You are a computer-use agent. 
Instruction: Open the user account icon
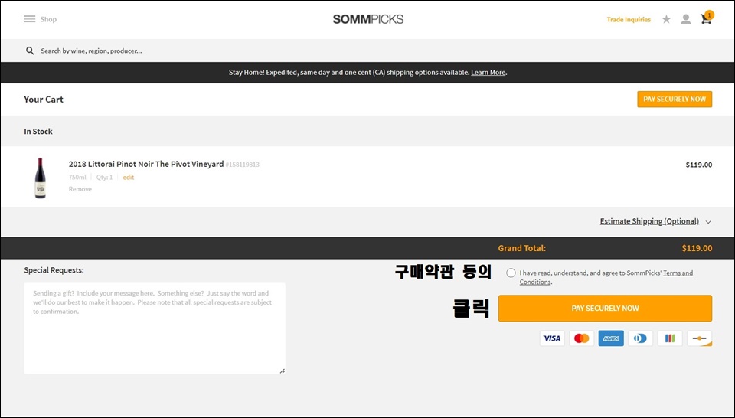pyautogui.click(x=686, y=19)
